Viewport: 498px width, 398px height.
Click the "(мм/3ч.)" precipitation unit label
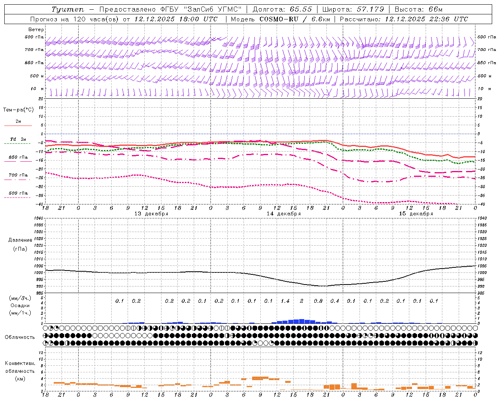(20, 298)
